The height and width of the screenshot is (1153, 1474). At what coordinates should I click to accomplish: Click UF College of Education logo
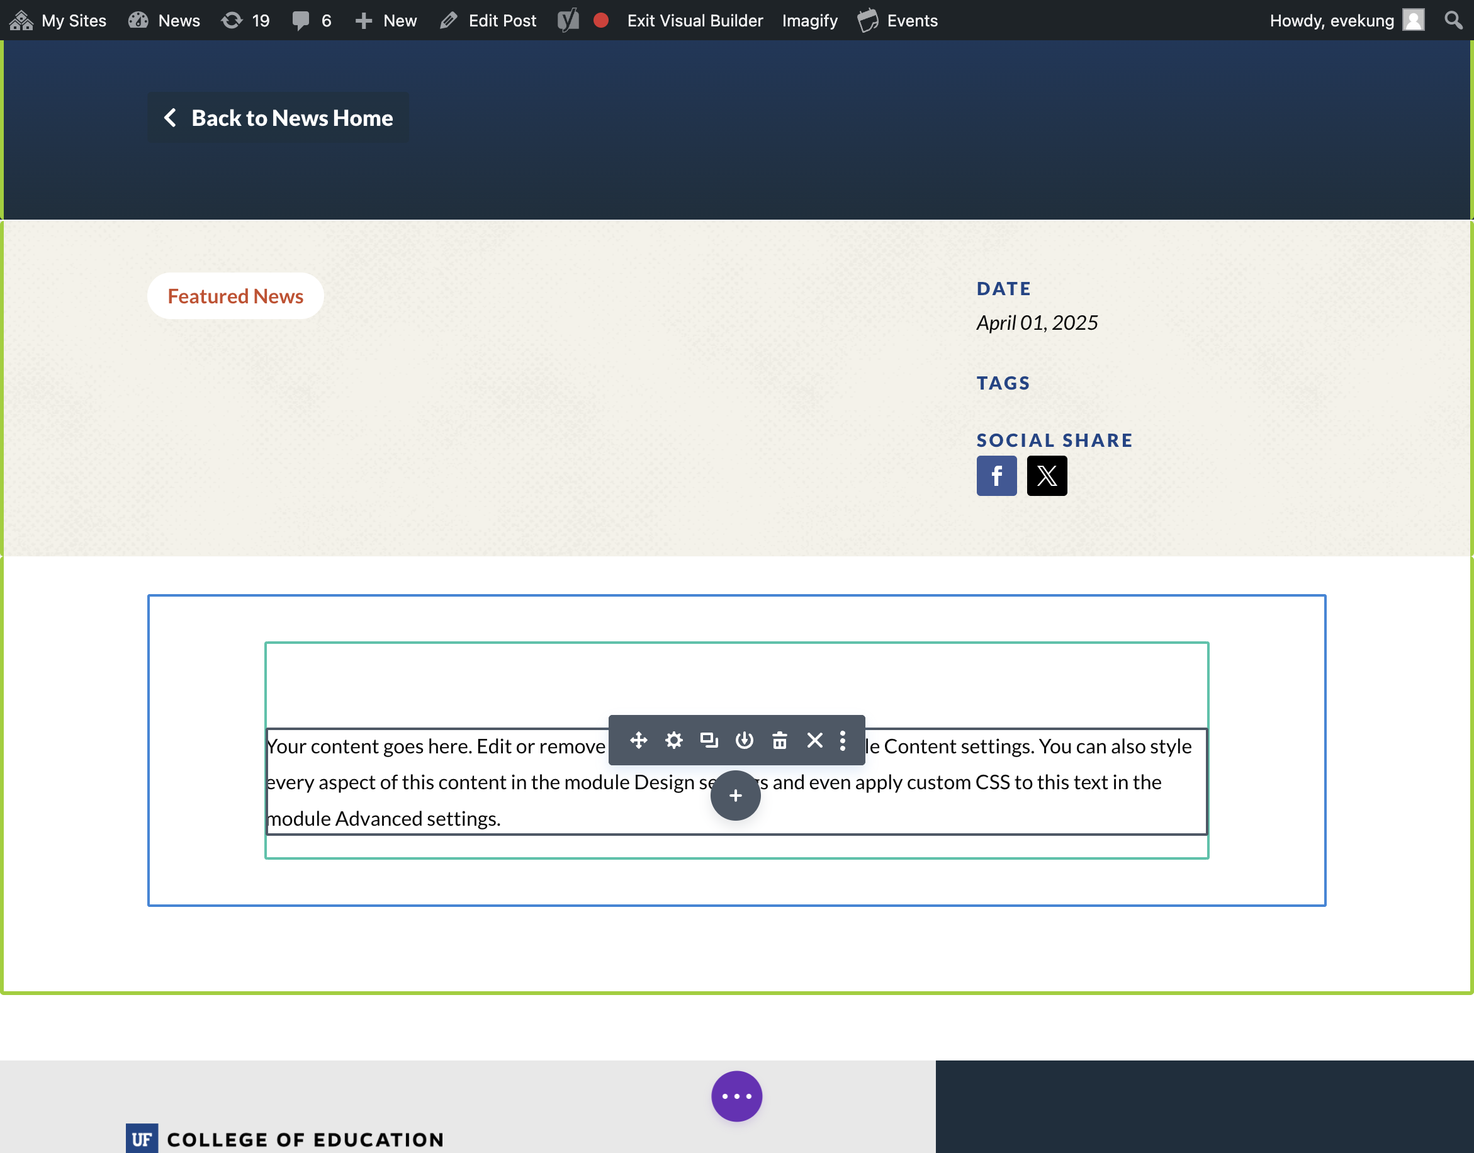[285, 1138]
